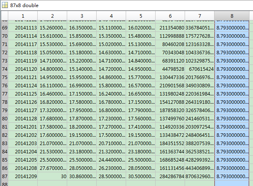Select row header 87
The width and height of the screenshot is (253, 186).
[5, 176]
